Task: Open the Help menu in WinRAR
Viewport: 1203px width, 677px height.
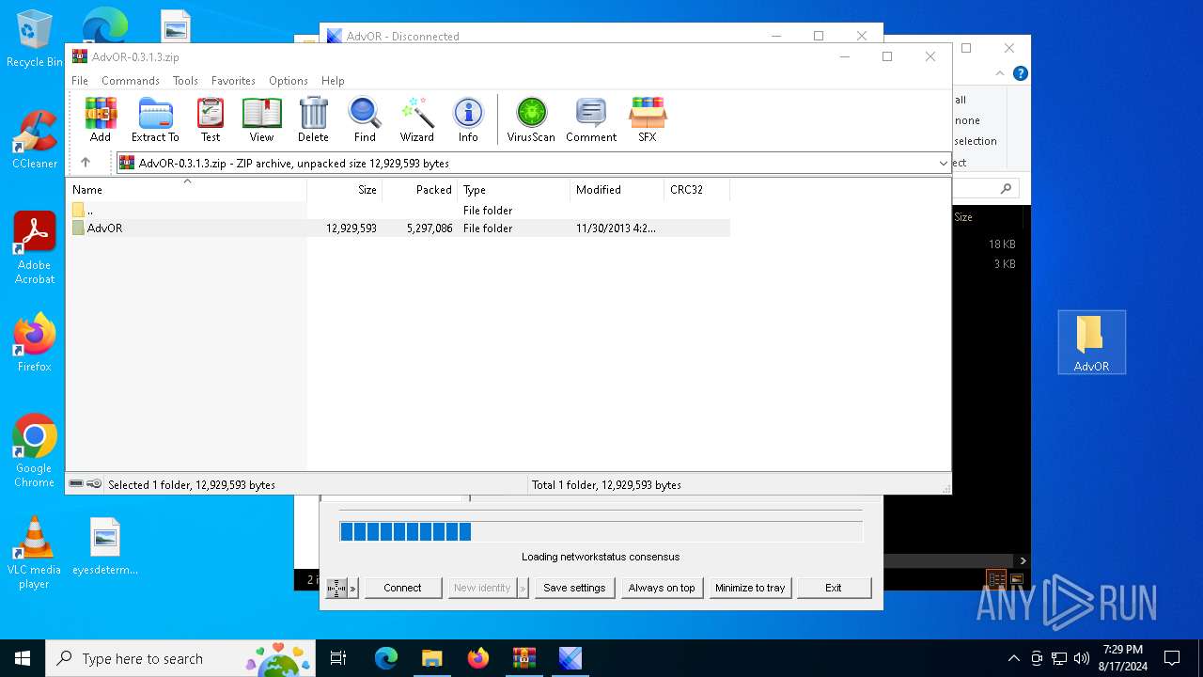Action: point(333,81)
